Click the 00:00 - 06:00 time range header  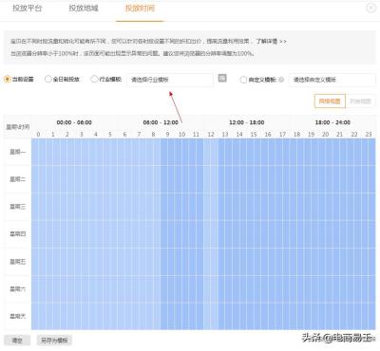point(74,122)
